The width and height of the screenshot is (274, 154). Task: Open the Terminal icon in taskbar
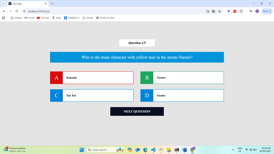(177, 150)
